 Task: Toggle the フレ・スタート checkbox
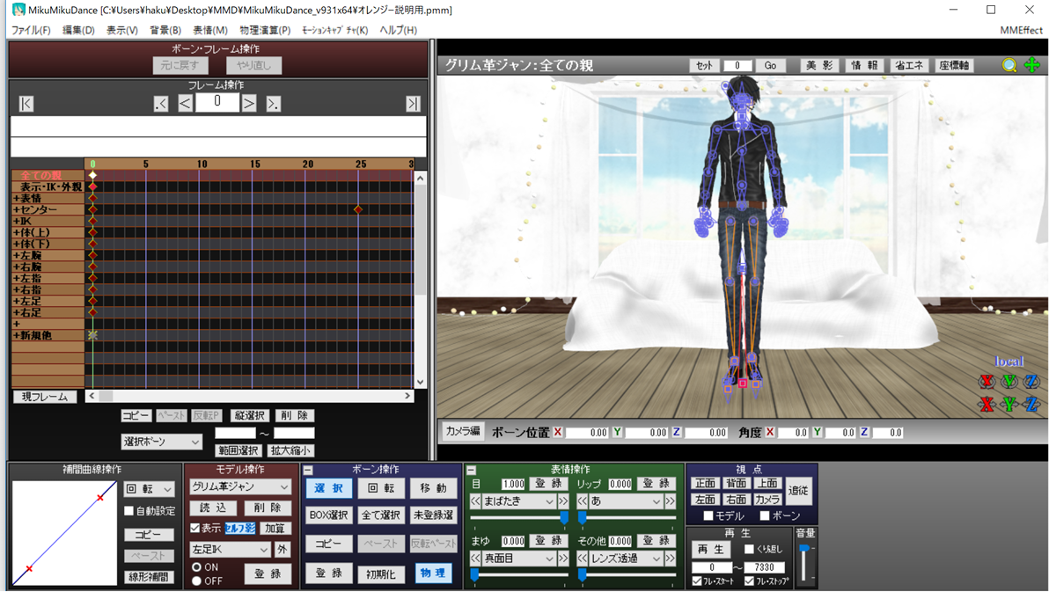697,581
